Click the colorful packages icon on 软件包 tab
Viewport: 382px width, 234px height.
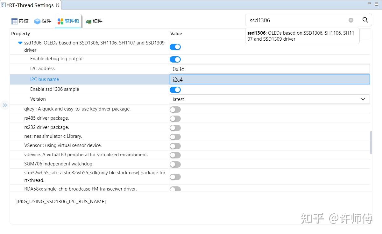60,21
